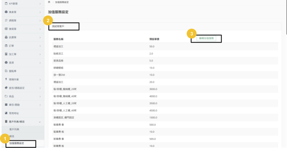Click the 訂單 order icon in the sidebar
The width and height of the screenshot is (287, 148).
pyautogui.click(x=6, y=46)
